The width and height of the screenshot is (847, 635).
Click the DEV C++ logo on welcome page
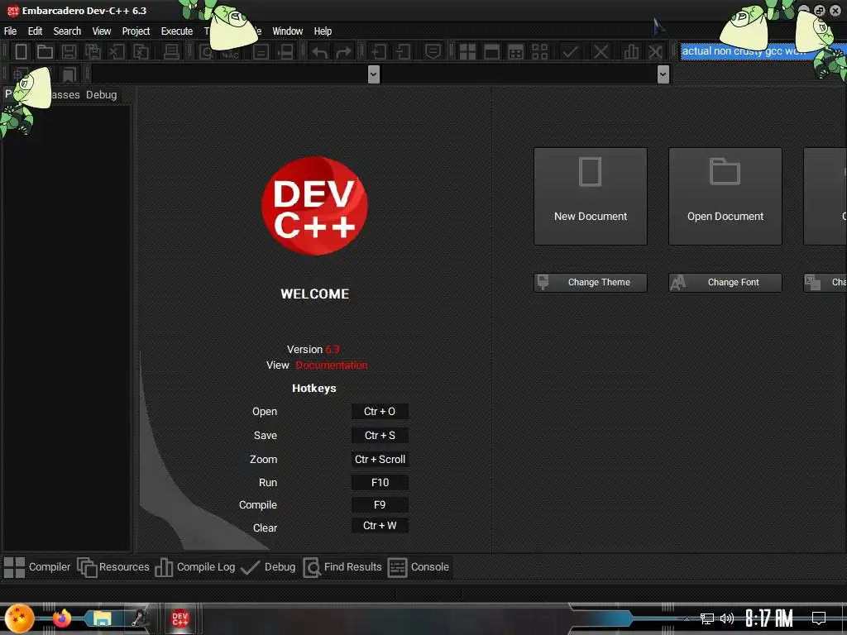point(314,206)
